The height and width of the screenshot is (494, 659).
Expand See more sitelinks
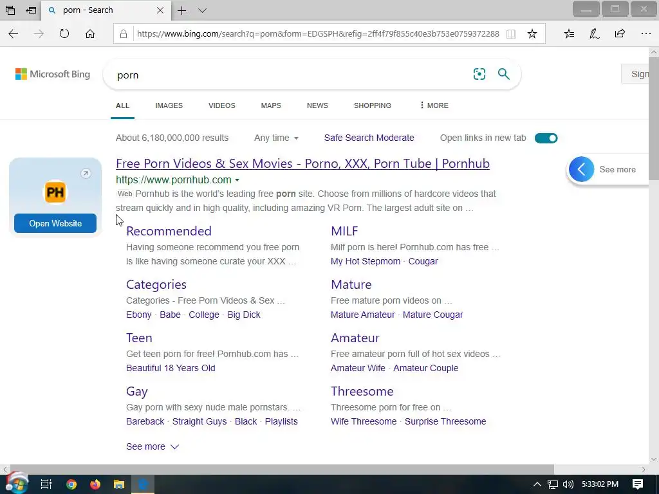point(153,446)
